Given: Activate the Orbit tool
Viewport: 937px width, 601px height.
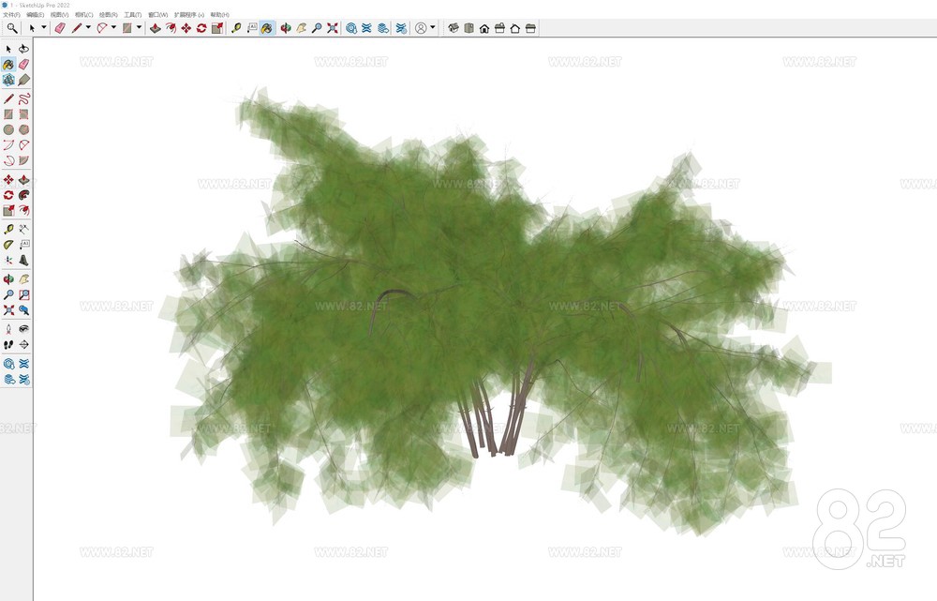Looking at the screenshot, I should [x=286, y=29].
